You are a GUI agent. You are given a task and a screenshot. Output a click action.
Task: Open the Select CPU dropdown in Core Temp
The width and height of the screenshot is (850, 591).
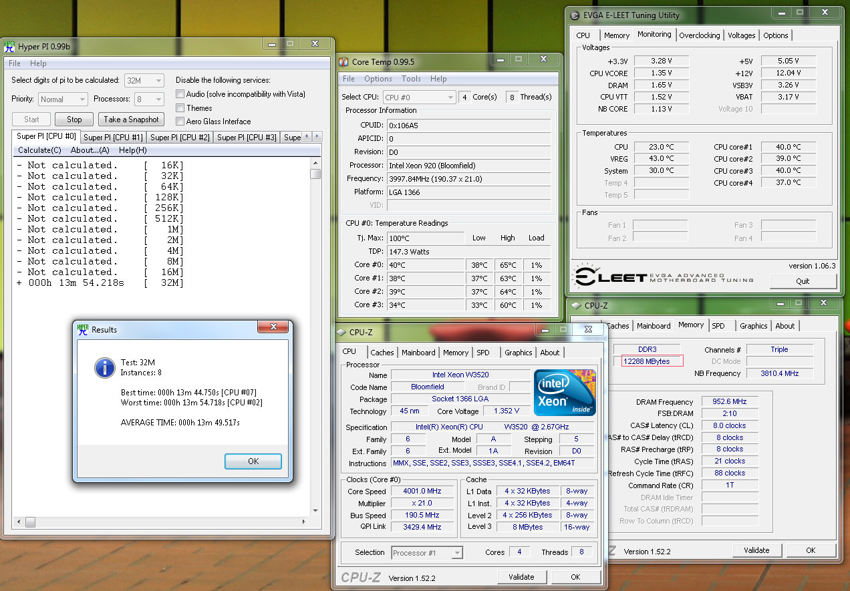[x=420, y=97]
